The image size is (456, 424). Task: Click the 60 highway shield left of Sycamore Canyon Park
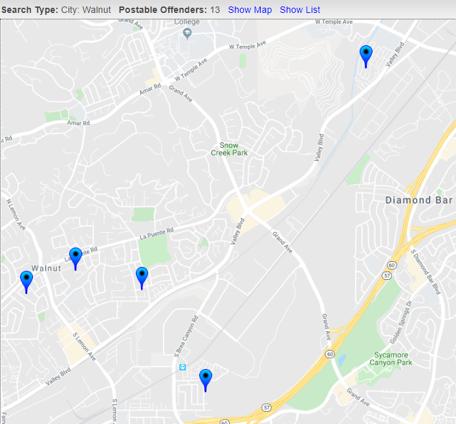(329, 354)
